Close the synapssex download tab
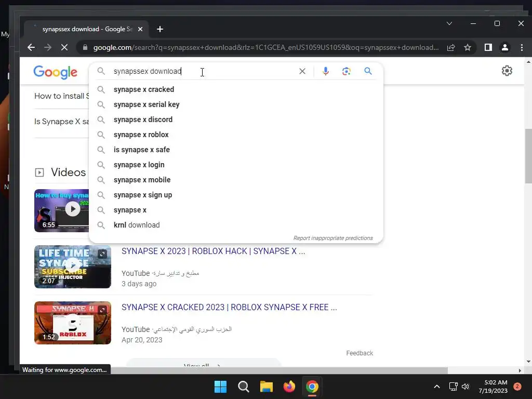 (140, 29)
